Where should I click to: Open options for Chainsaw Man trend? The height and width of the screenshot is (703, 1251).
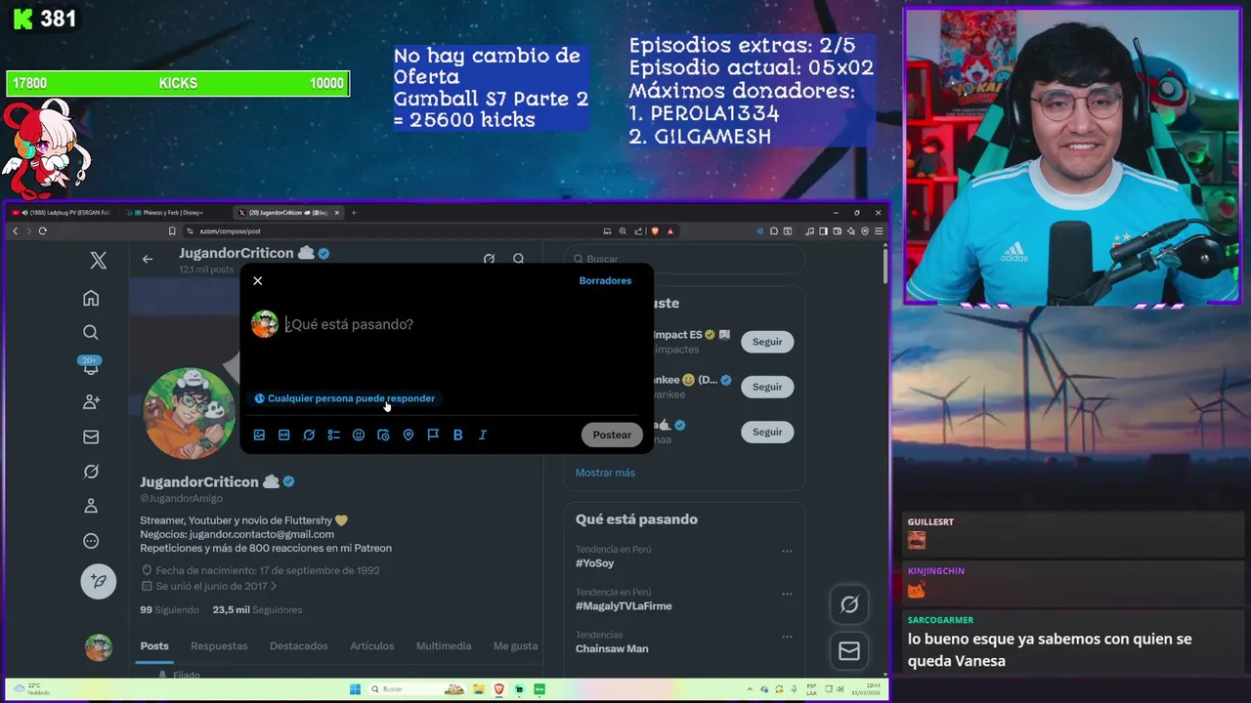point(787,636)
